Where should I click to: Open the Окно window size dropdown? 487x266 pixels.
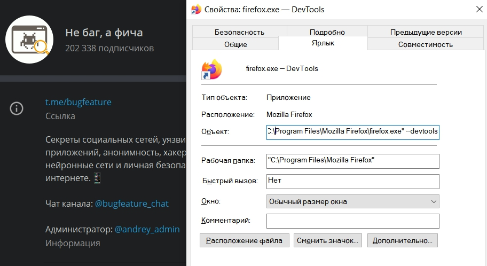352,201
